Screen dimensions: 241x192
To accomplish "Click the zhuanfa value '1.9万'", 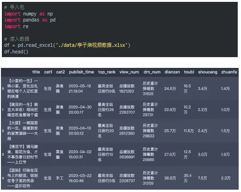I will (x=225, y=155).
